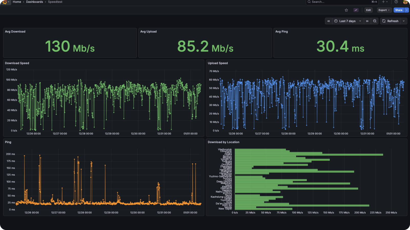Open the Last 7 days time picker

(347, 21)
